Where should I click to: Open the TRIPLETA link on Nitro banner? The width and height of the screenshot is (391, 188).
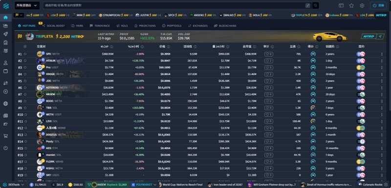44,37
